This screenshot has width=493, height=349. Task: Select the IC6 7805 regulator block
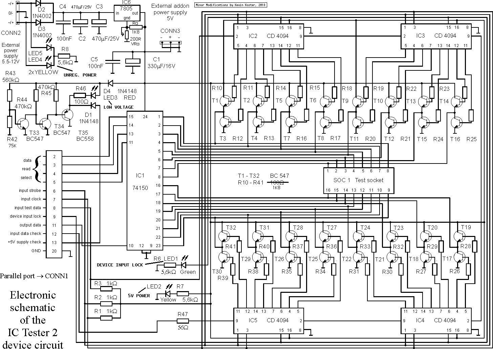pos(127,13)
